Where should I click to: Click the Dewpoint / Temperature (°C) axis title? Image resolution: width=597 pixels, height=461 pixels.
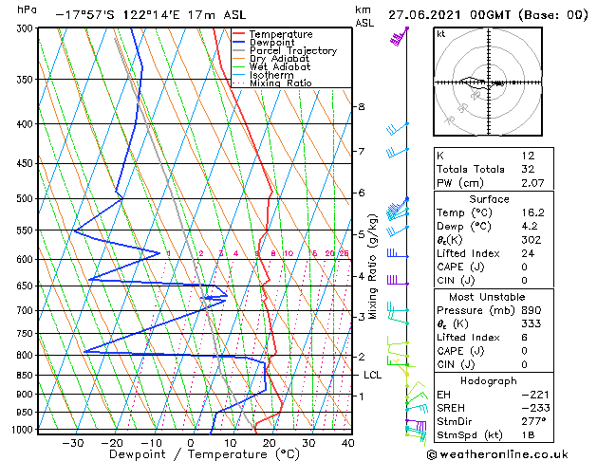tap(204, 454)
